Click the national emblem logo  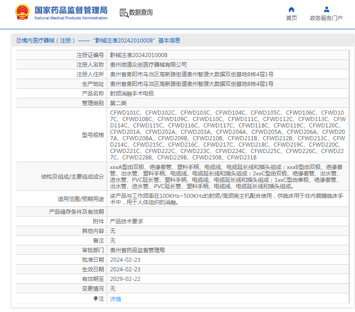[x=22, y=12]
